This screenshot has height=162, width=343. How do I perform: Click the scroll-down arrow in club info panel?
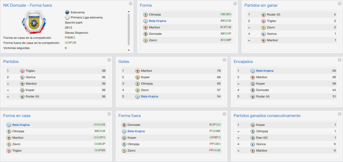point(129,50)
